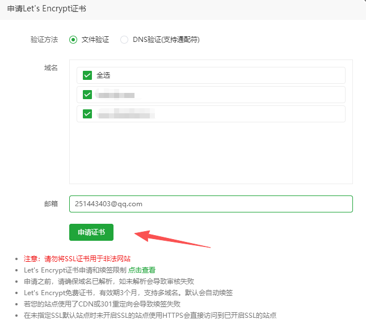The height and width of the screenshot is (332, 366).
Task: Click the 邮箱 field label
Action: coord(51,204)
